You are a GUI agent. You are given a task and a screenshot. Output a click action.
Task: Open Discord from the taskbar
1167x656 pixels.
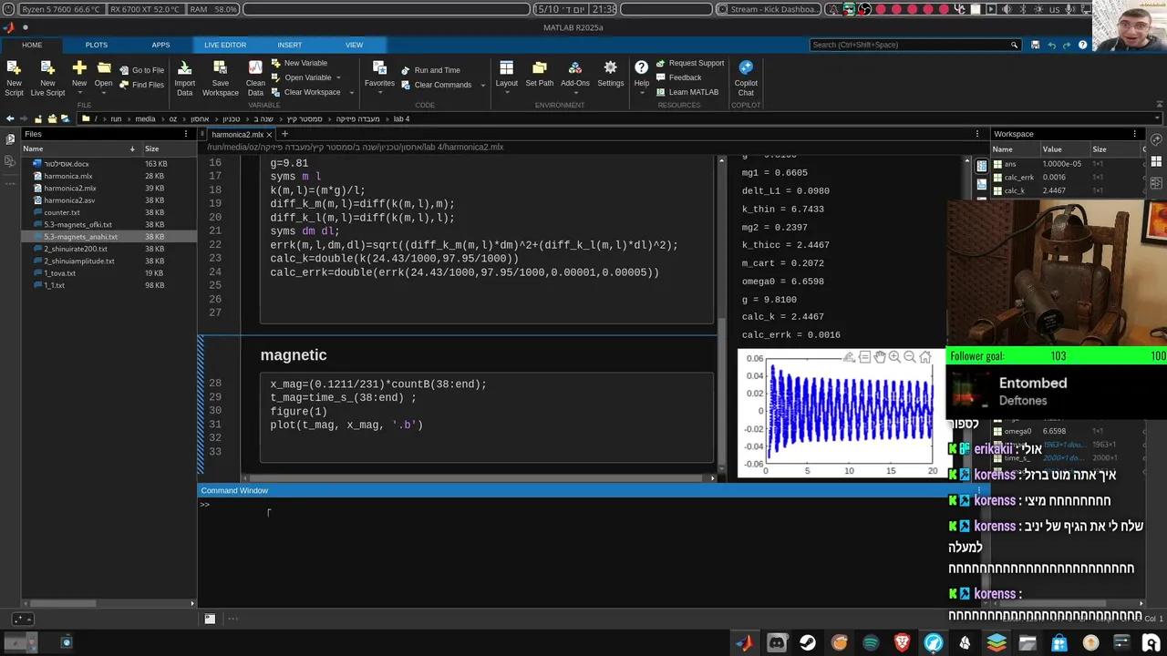coord(777,642)
